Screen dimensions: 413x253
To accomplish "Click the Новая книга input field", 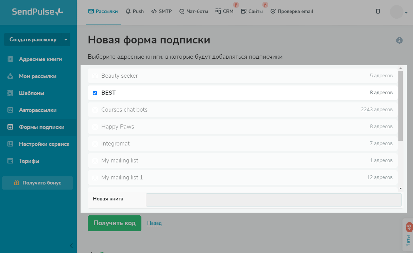I will point(273,200).
